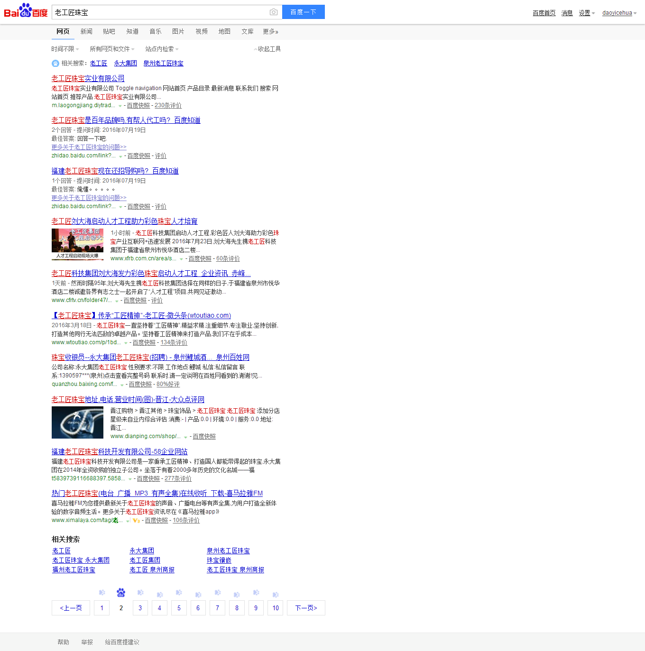Open 更多关于老工匠珠宝的问题 under first zhidao result

pos(89,147)
